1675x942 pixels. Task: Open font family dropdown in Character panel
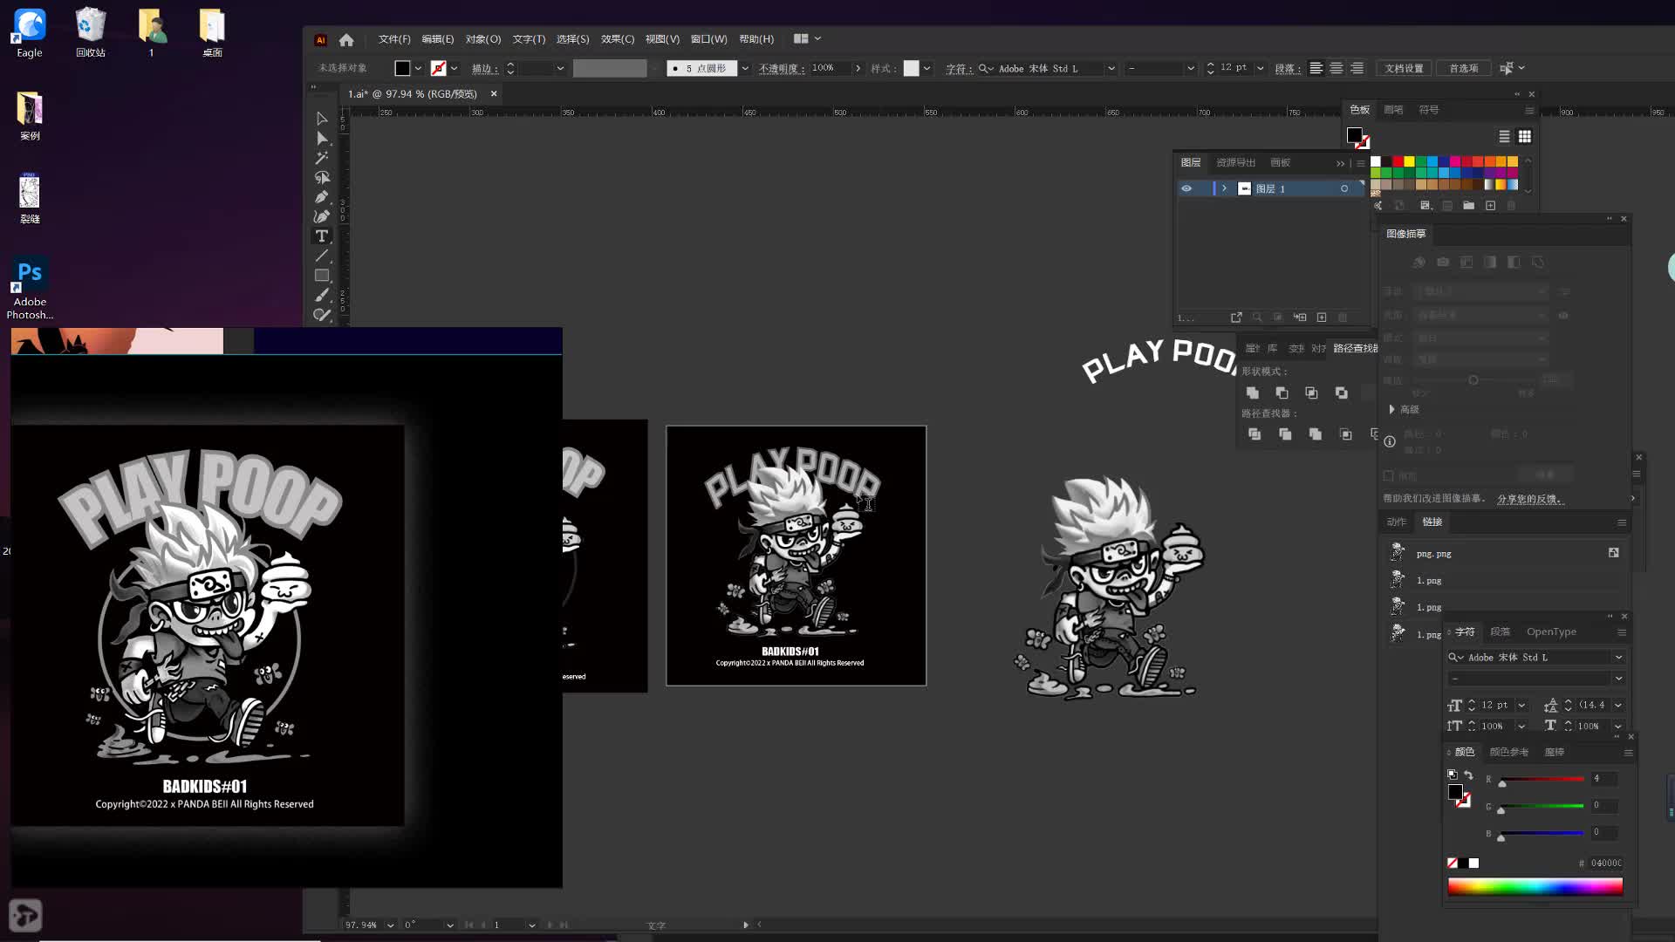click(x=1618, y=658)
